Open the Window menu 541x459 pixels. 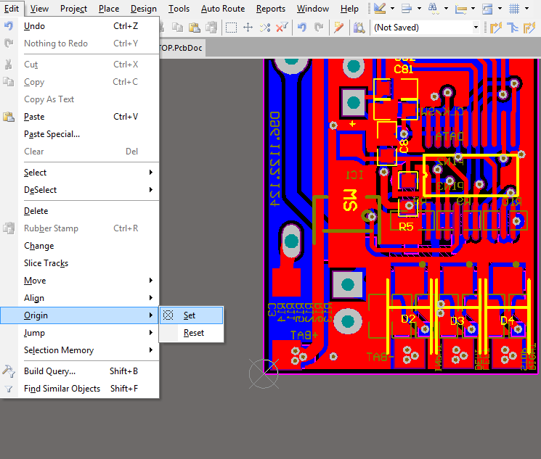312,9
